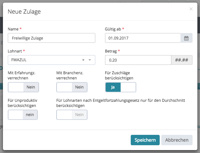Image resolution: width=200 pixels, height=153 pixels.
Task: Click Speichern to save the allowance
Action: point(145,140)
